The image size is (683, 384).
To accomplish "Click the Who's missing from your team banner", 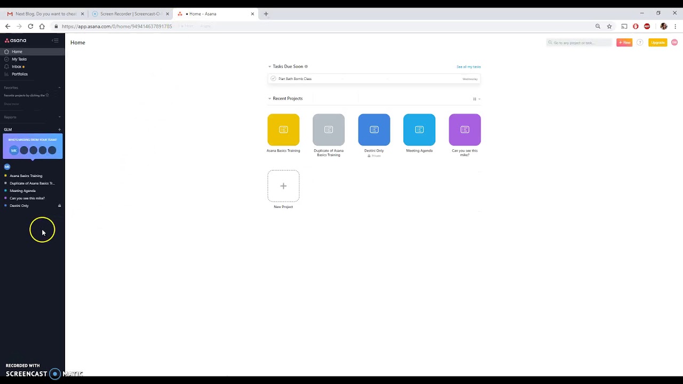I will click(33, 146).
